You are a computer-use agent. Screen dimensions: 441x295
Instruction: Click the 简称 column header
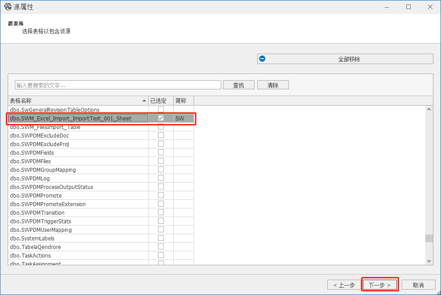click(181, 101)
